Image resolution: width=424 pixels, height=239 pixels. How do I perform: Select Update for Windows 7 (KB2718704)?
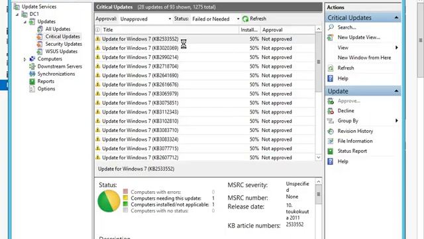205,66
